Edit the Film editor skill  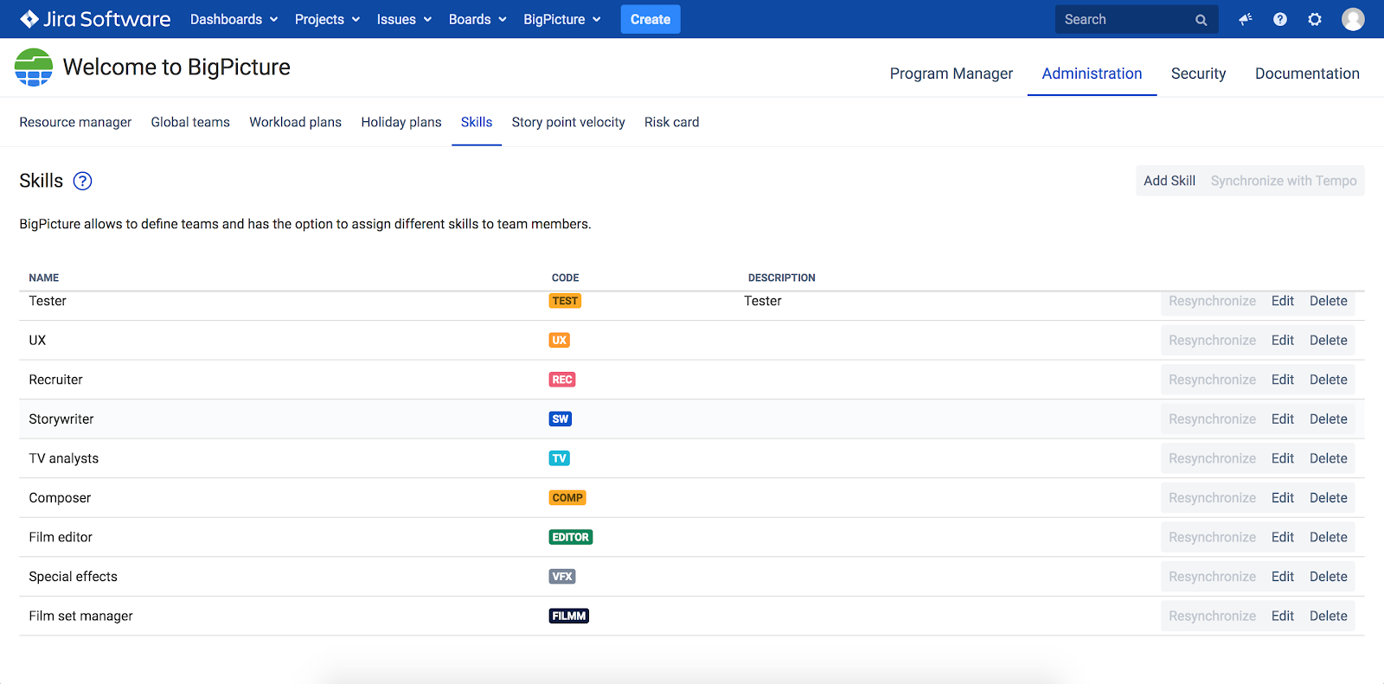pyautogui.click(x=1283, y=537)
